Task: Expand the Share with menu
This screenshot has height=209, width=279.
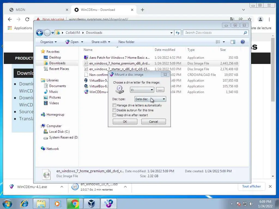Action: (101, 42)
